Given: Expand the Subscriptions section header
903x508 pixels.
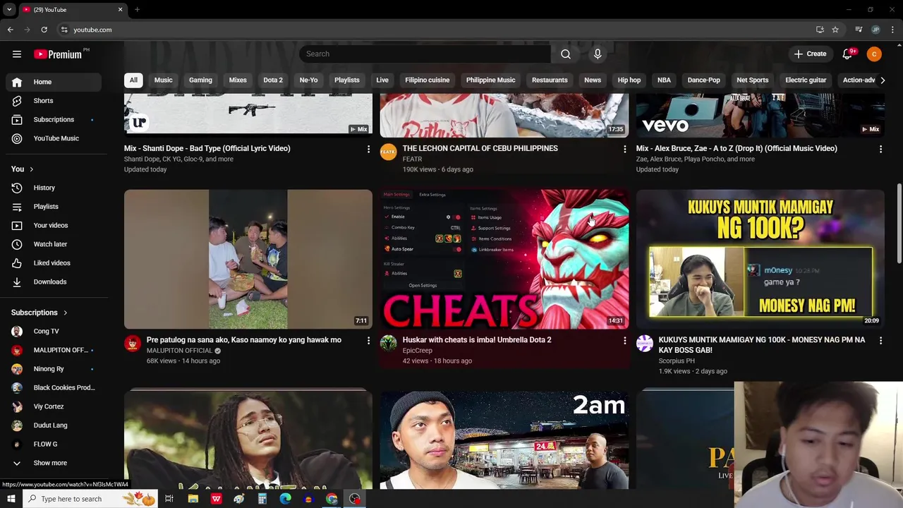Looking at the screenshot, I should point(40,313).
